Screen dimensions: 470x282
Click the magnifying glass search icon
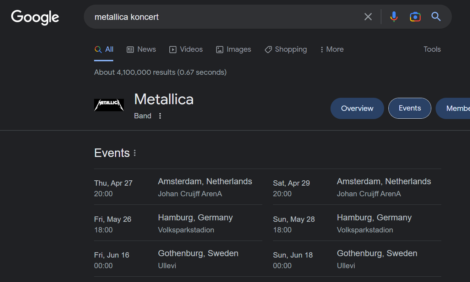coord(436,16)
